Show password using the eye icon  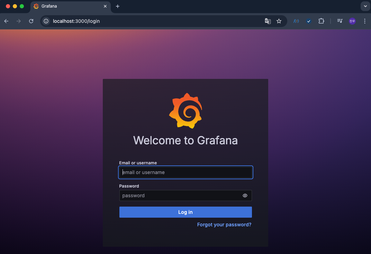click(x=245, y=196)
